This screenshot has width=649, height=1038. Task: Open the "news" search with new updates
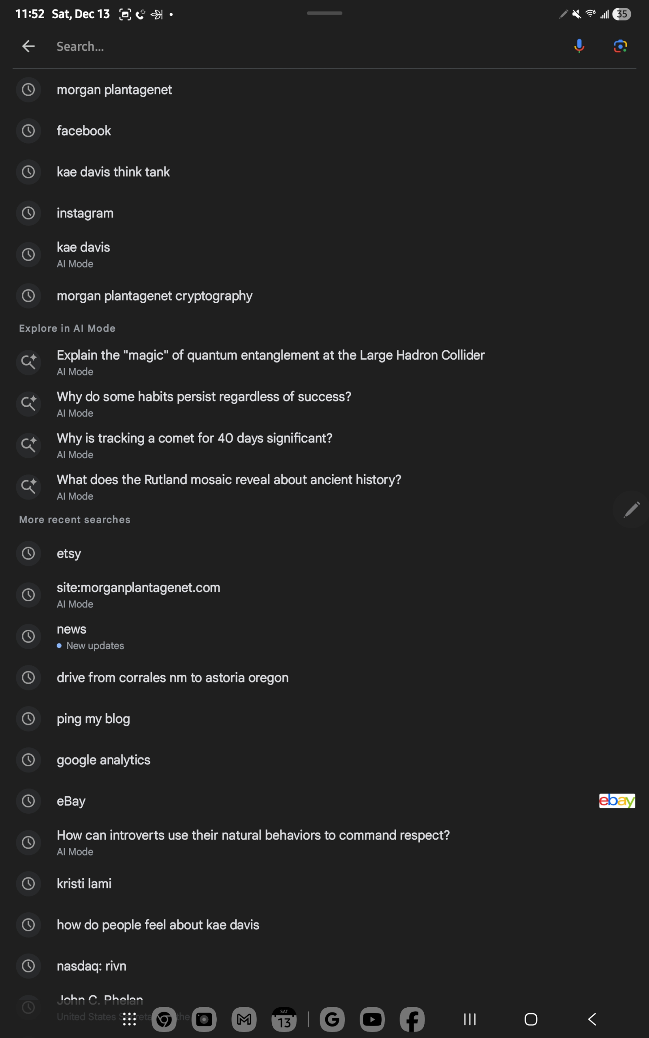[x=72, y=629]
